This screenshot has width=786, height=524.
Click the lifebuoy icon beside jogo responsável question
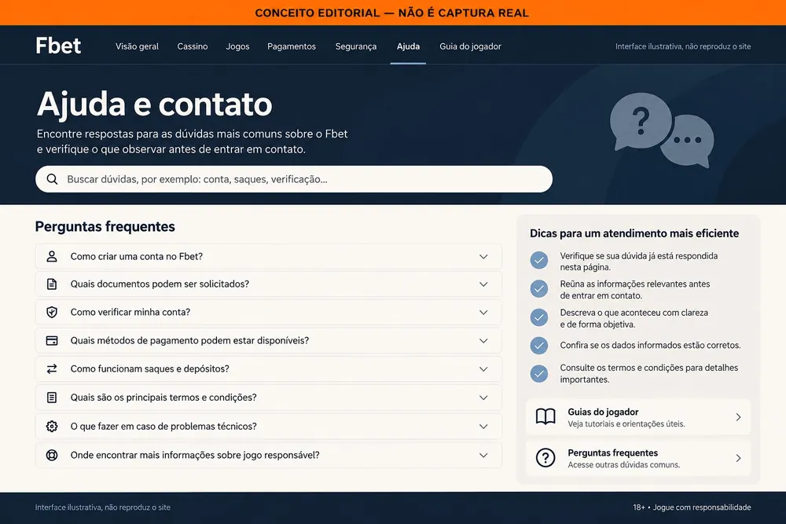click(x=52, y=455)
